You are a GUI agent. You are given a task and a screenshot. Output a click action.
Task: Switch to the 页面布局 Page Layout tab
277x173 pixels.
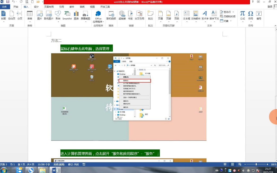[49, 7]
